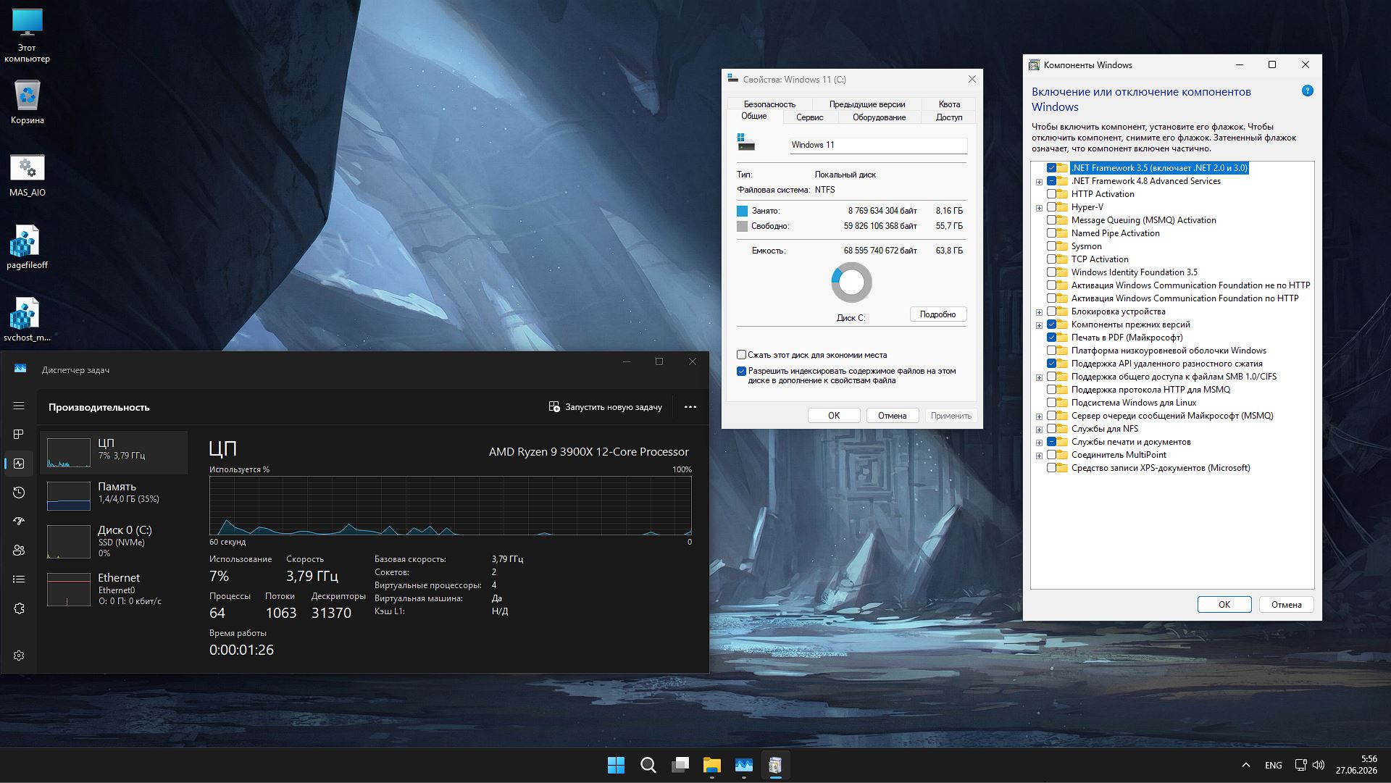Image resolution: width=1391 pixels, height=783 pixels.
Task: Open the Предыдущие версии tab
Action: [x=867, y=104]
